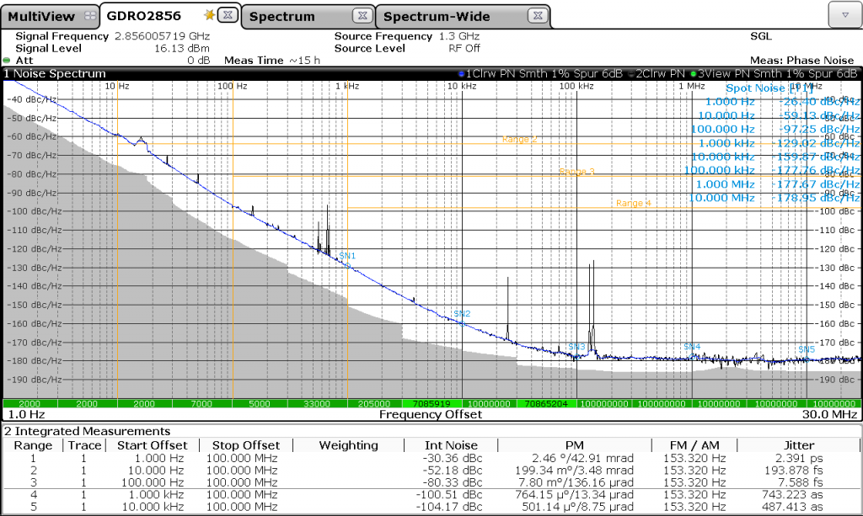This screenshot has height=516, width=863.
Task: Click the -104.17 dBc Int Noise cell
Action: click(x=449, y=507)
